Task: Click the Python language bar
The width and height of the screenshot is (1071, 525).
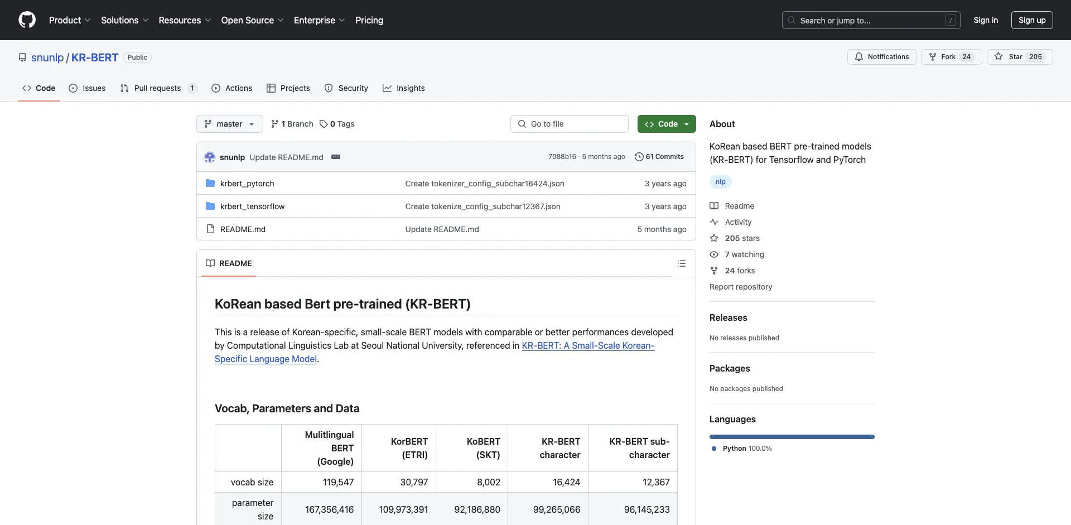Action: pos(792,437)
